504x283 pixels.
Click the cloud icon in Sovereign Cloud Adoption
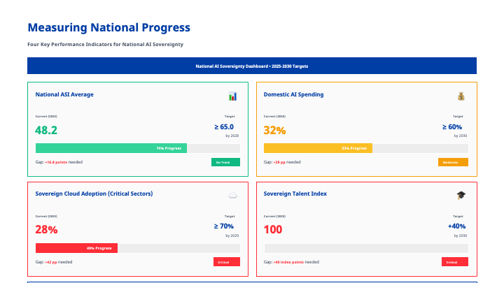click(232, 196)
